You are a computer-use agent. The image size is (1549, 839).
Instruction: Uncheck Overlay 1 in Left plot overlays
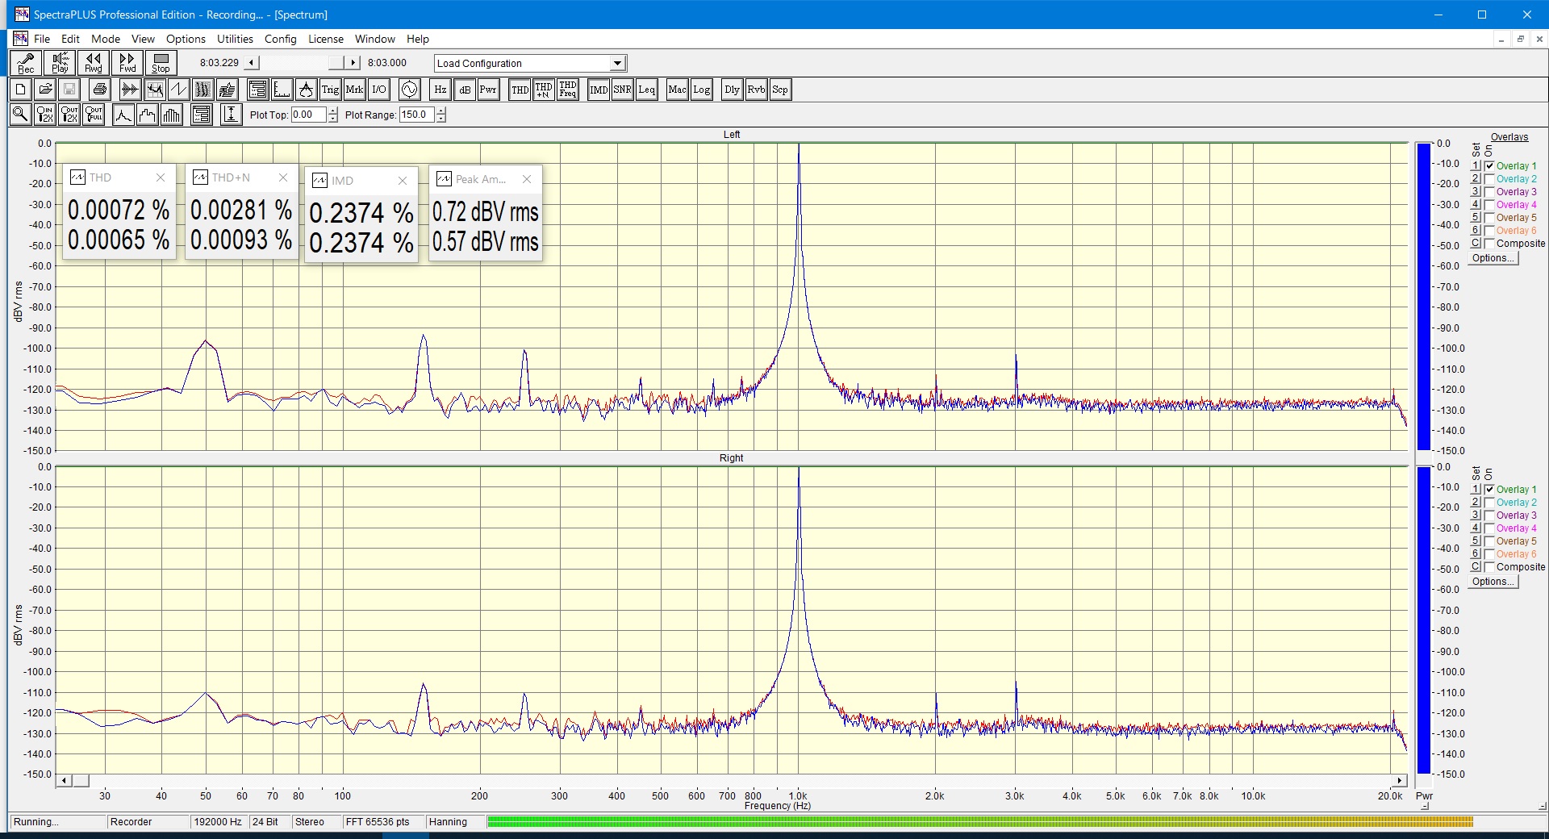pyautogui.click(x=1489, y=166)
